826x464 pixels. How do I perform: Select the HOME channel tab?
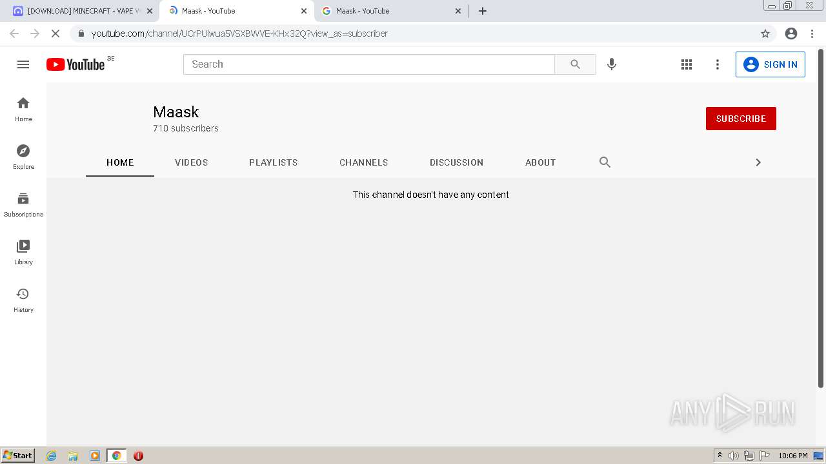[120, 162]
